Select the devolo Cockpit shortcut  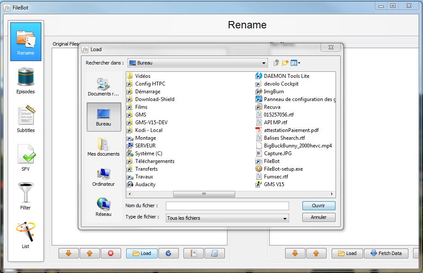click(277, 84)
